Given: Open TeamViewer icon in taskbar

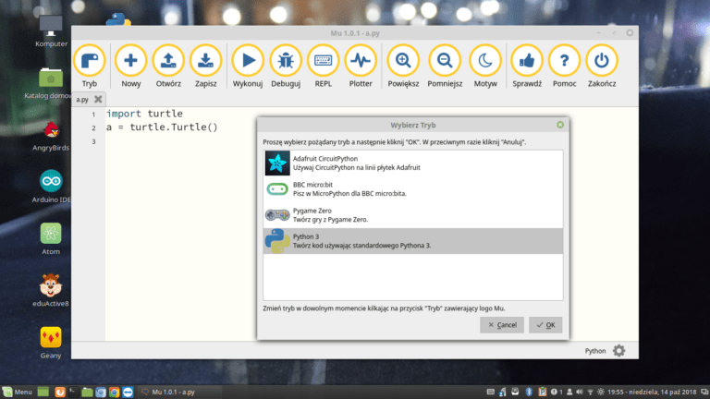Looking at the screenshot, I should click(x=128, y=392).
